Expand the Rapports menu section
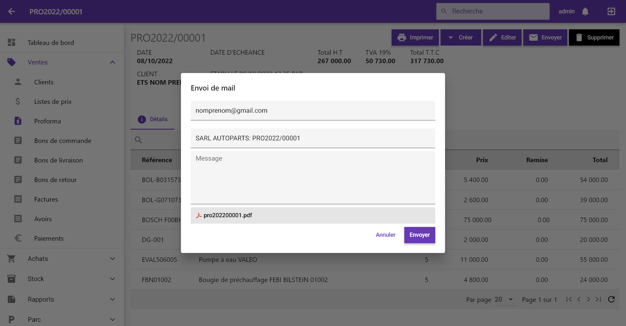The height and width of the screenshot is (326, 626). 112,299
